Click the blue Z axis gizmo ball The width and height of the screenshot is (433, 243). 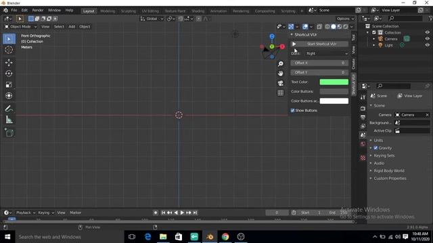coord(272,36)
